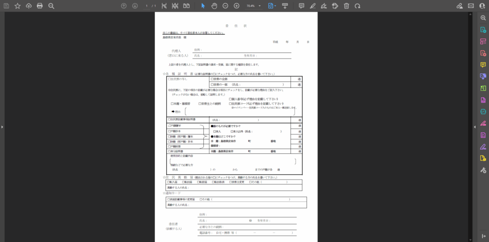
Task: Upload file to cloud storage icon
Action: [29, 6]
